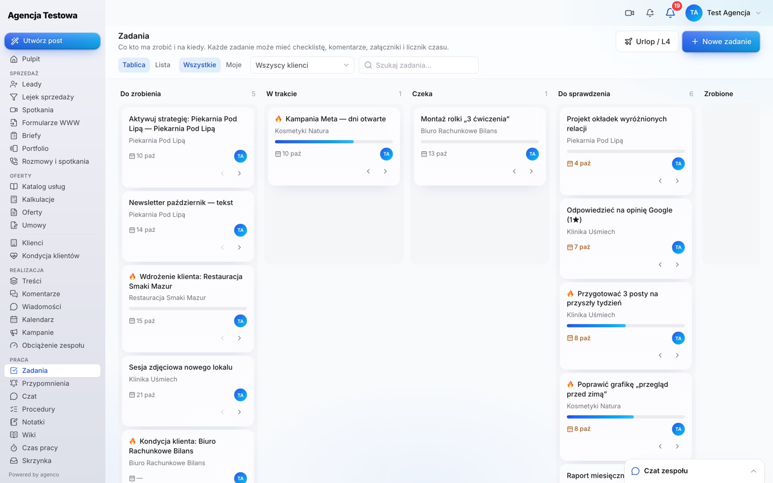This screenshot has height=483, width=773.
Task: Open Skrzynka inbox in sidebar
Action: (53, 461)
